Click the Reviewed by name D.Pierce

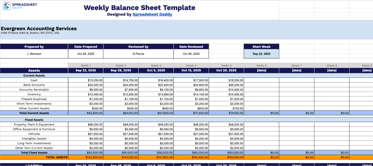138,54
